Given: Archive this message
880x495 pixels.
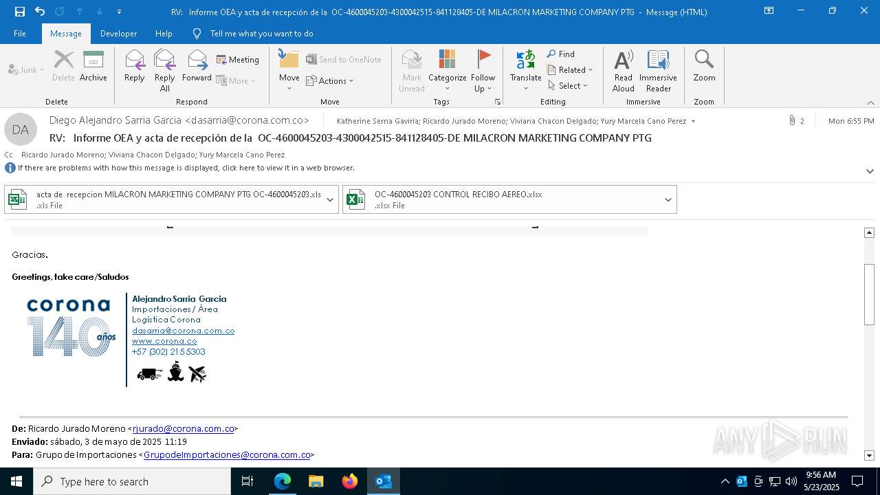Looking at the screenshot, I should tap(93, 66).
